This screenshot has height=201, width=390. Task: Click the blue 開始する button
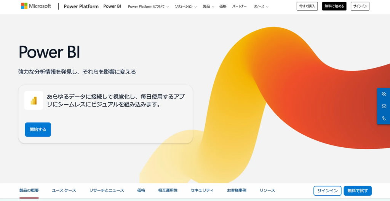coord(38,129)
